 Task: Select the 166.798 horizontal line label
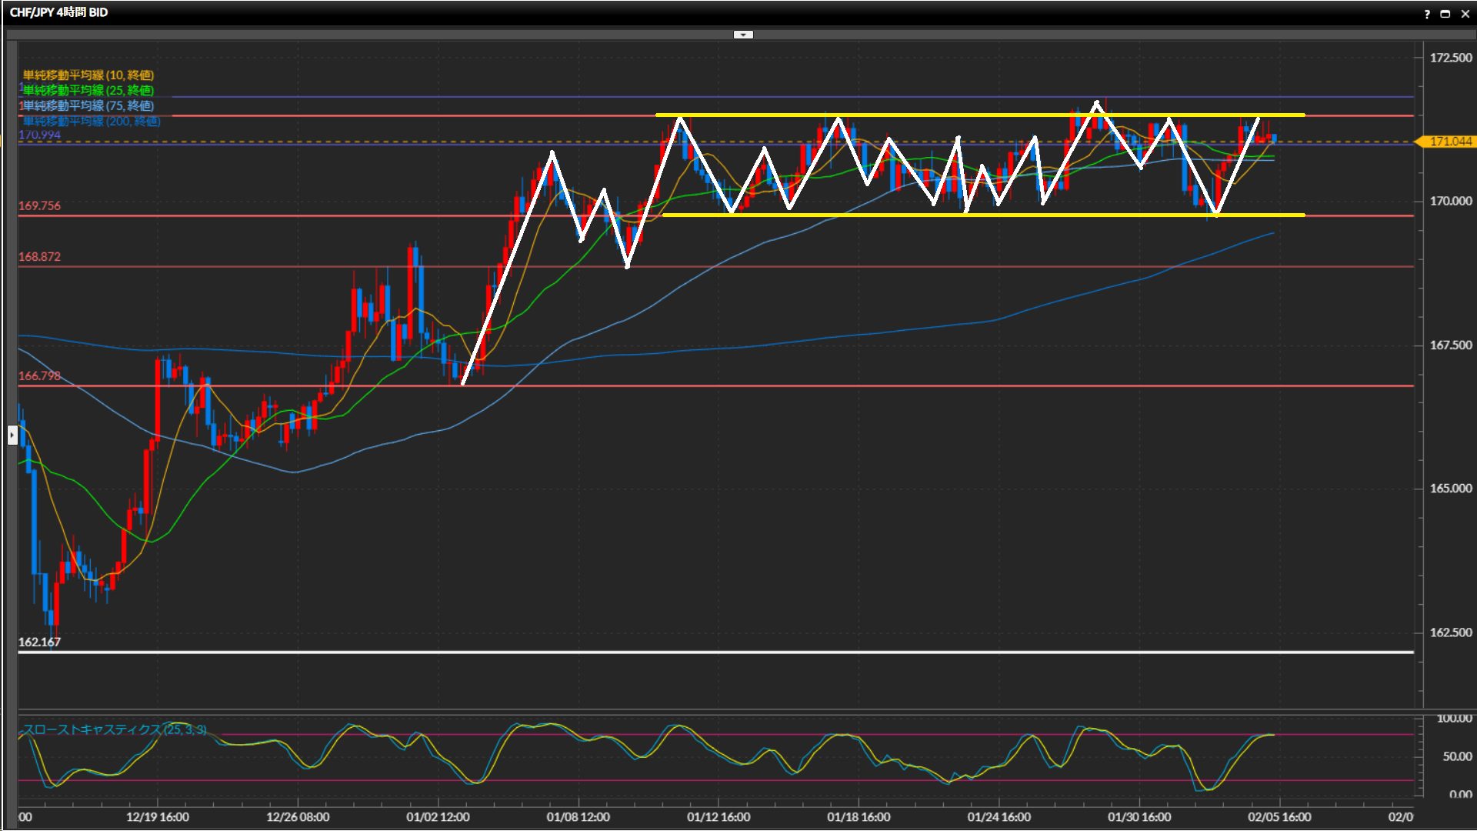(x=39, y=375)
